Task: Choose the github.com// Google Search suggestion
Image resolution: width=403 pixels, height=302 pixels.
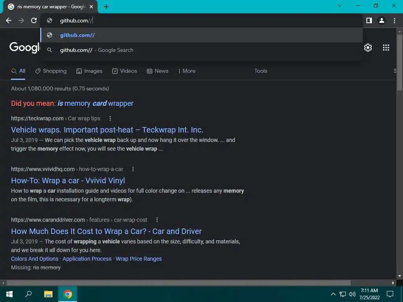Action: pyautogui.click(x=201, y=50)
